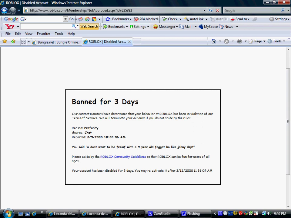Click the Add to Favorites icon

[13, 41]
